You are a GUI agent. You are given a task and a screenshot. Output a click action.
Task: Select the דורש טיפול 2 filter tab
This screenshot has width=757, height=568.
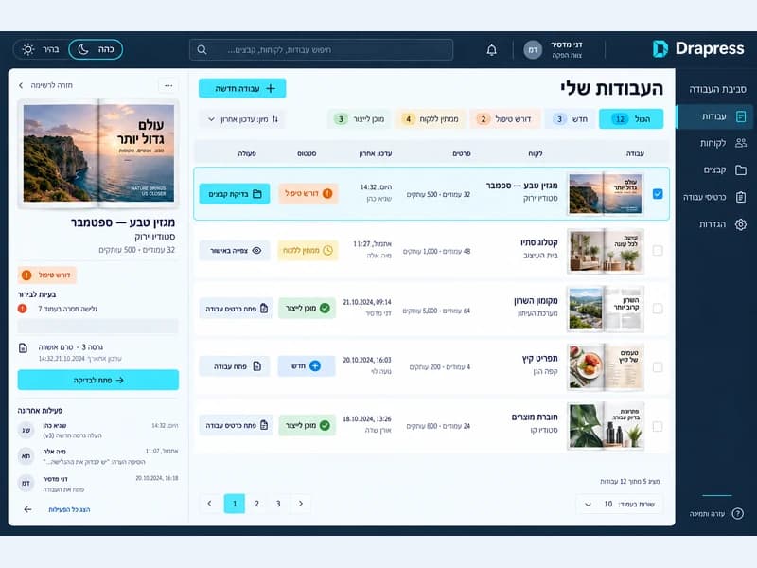coord(504,119)
